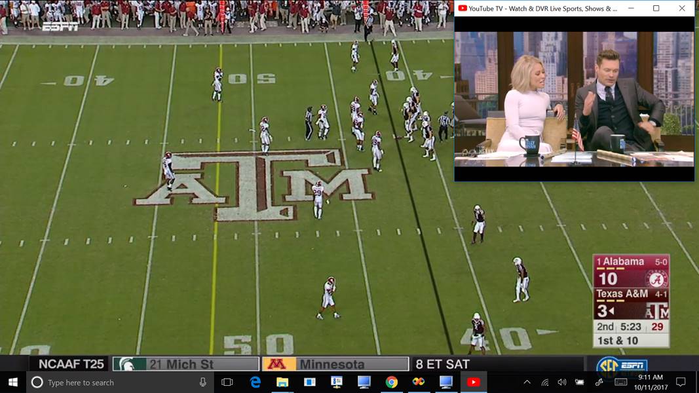Click the ESPN watermark logo over the crowd
The height and width of the screenshot is (393, 699).
60,27
